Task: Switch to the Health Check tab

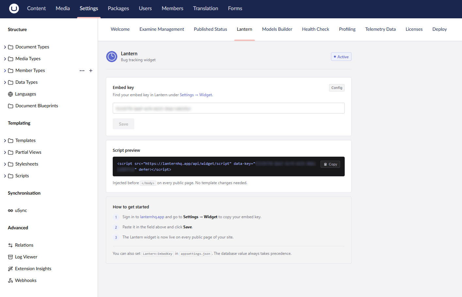Action: (316, 29)
